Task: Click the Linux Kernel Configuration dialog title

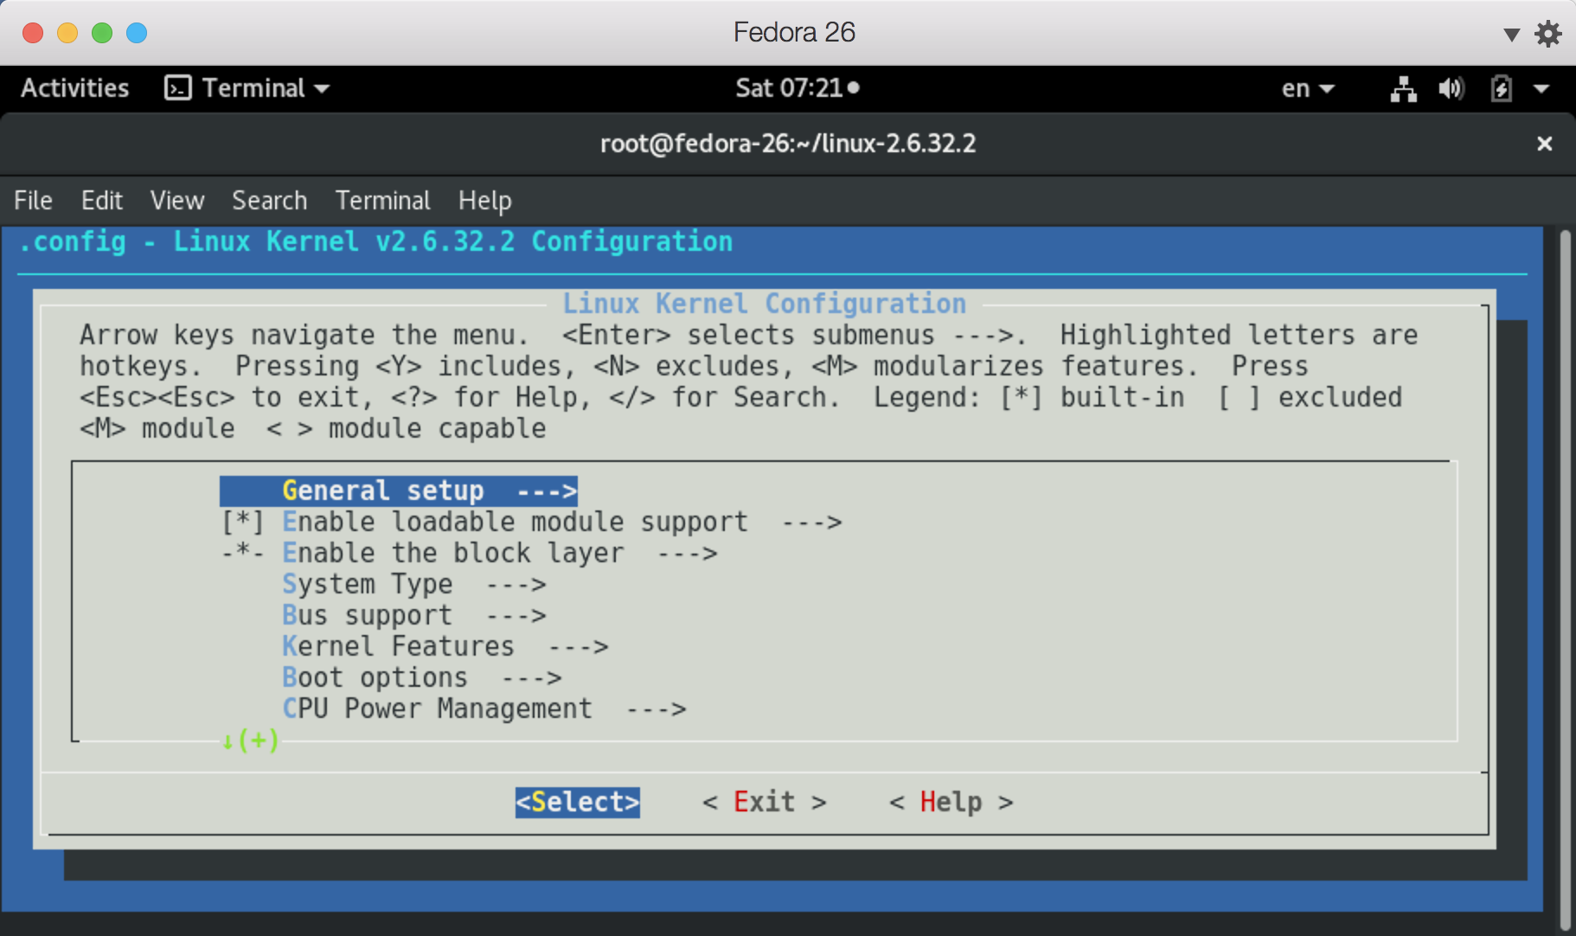Action: (764, 304)
